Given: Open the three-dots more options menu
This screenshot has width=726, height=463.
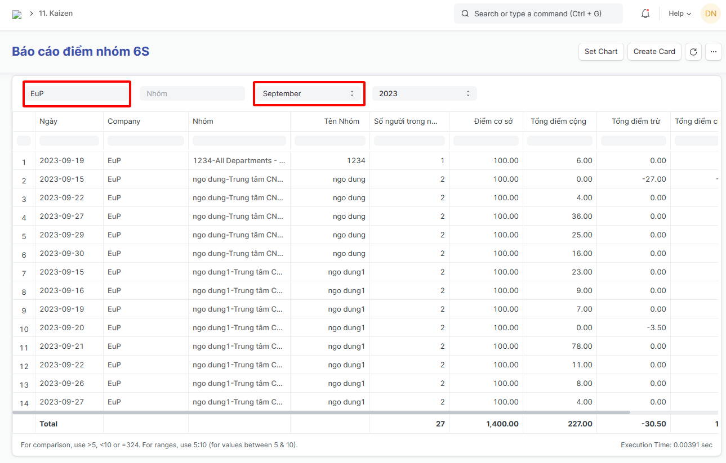Looking at the screenshot, I should (713, 52).
